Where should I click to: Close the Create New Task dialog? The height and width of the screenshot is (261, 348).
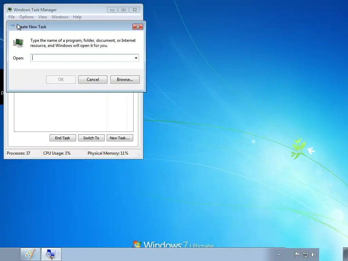click(x=138, y=27)
